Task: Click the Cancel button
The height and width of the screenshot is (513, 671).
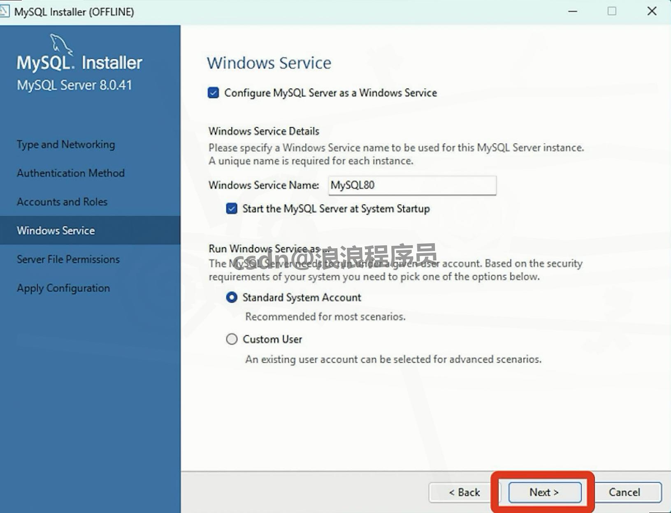Action: pos(625,492)
